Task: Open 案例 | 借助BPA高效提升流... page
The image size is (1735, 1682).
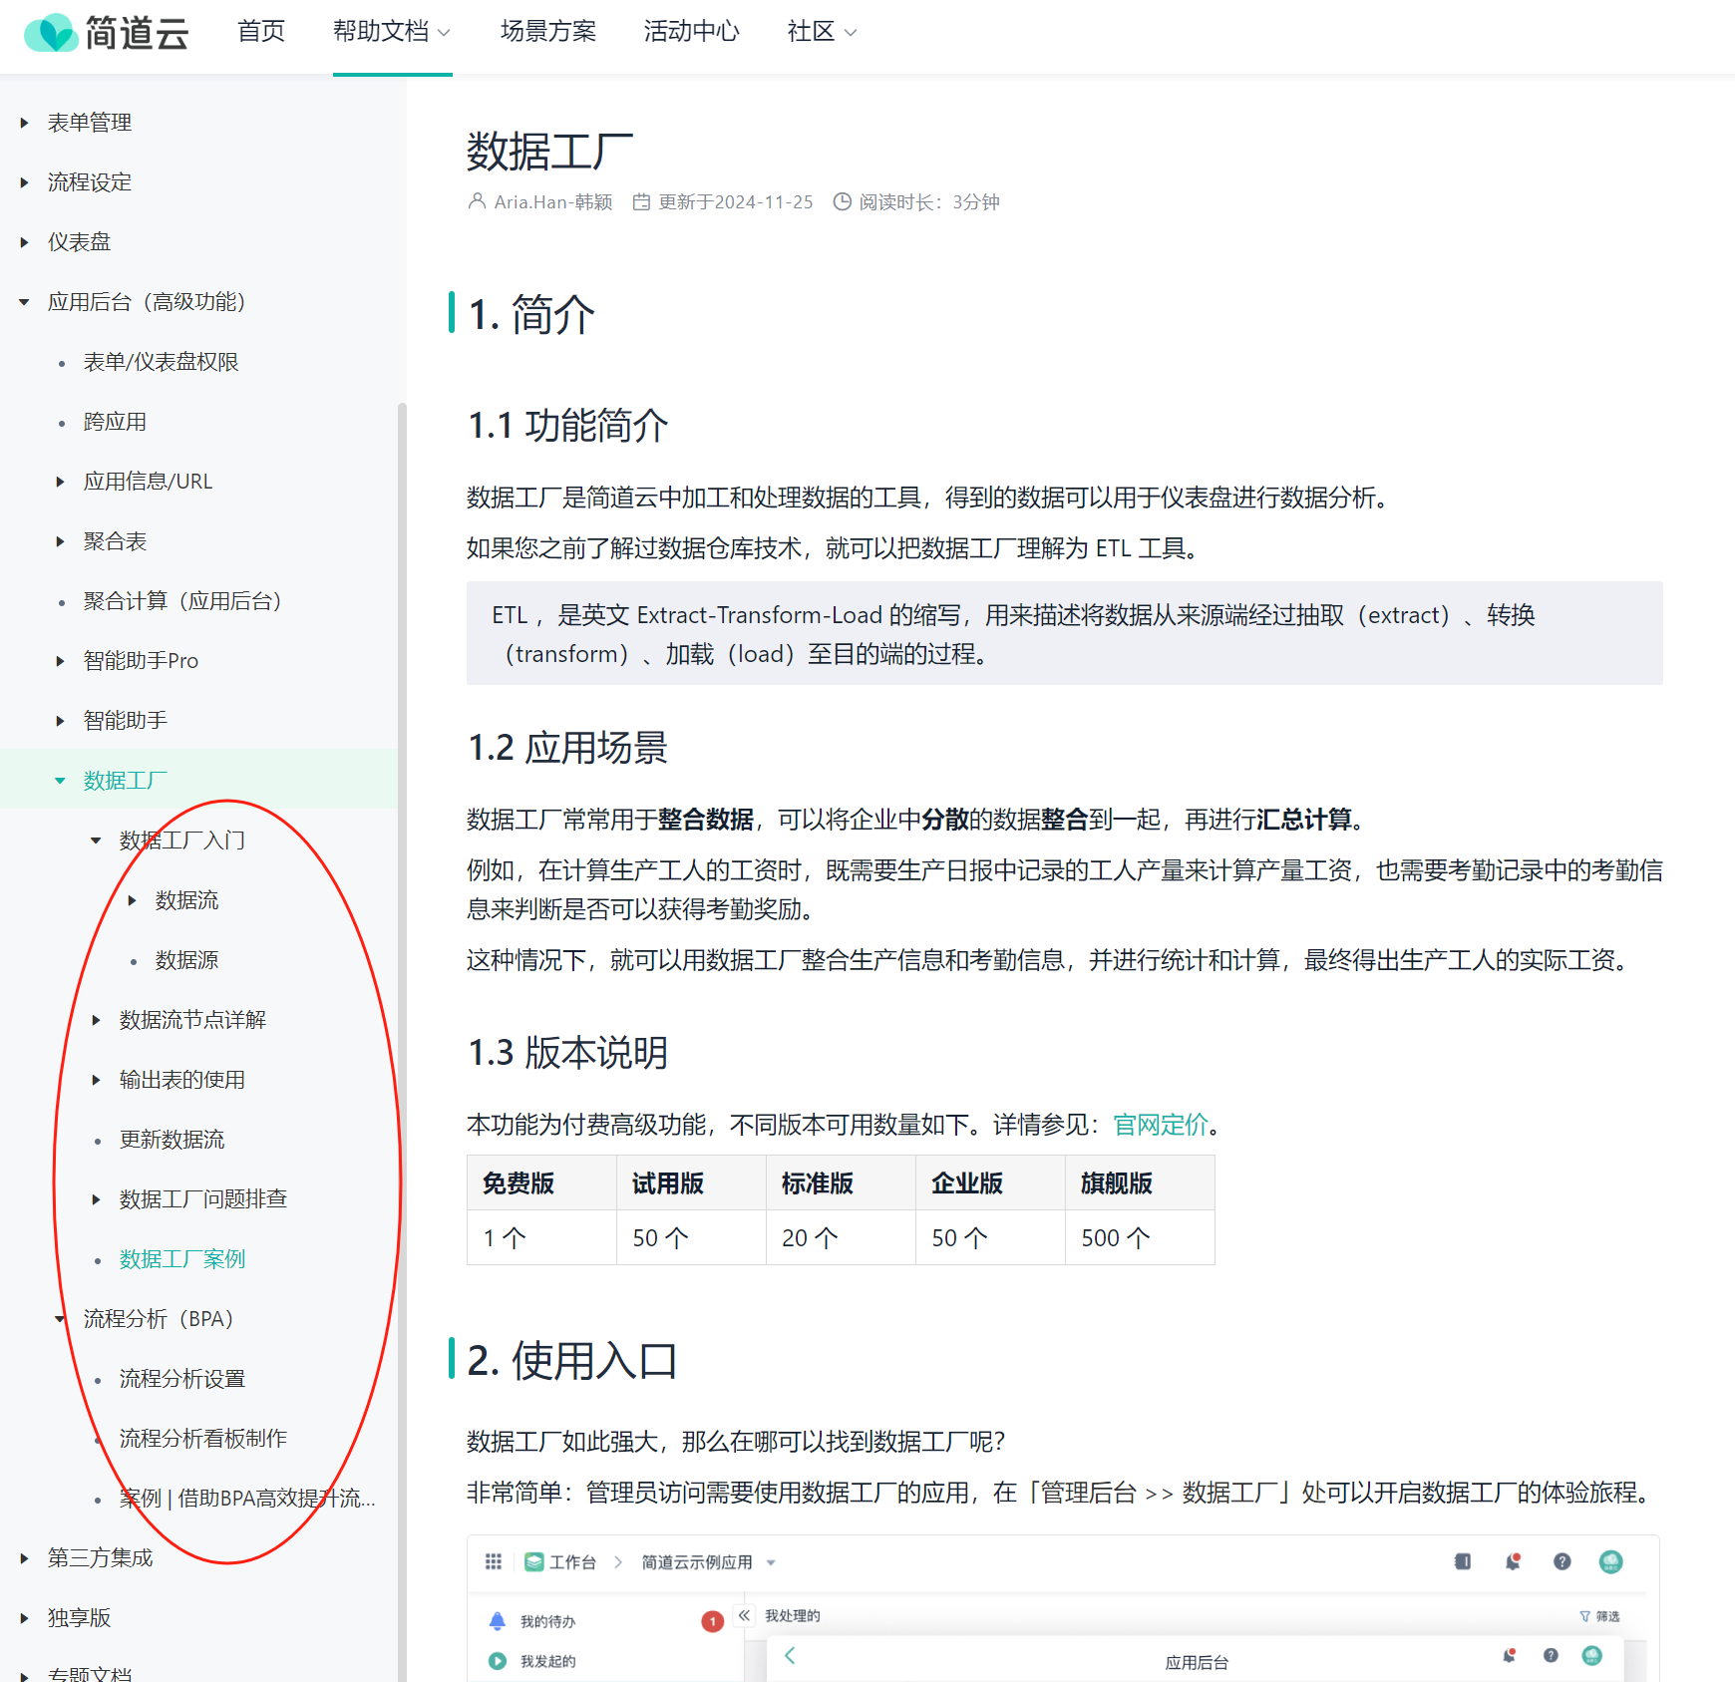Action: [x=247, y=1499]
